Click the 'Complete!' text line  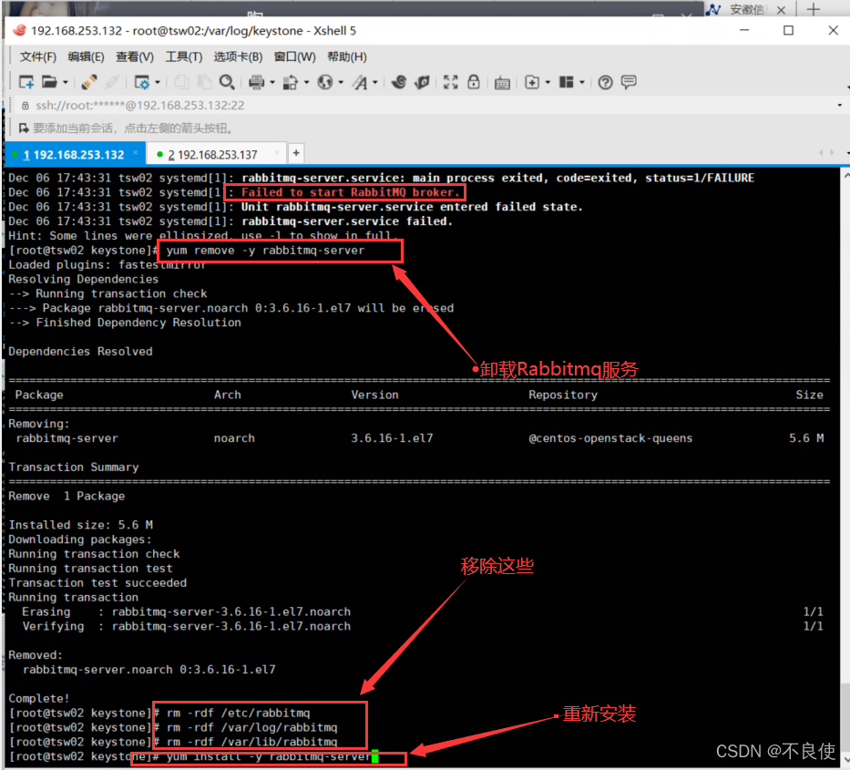click(x=39, y=698)
